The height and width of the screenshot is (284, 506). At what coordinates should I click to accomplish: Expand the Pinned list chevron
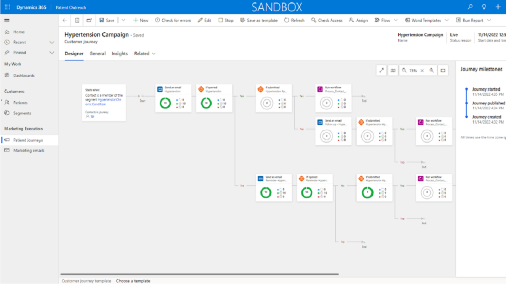[52, 52]
